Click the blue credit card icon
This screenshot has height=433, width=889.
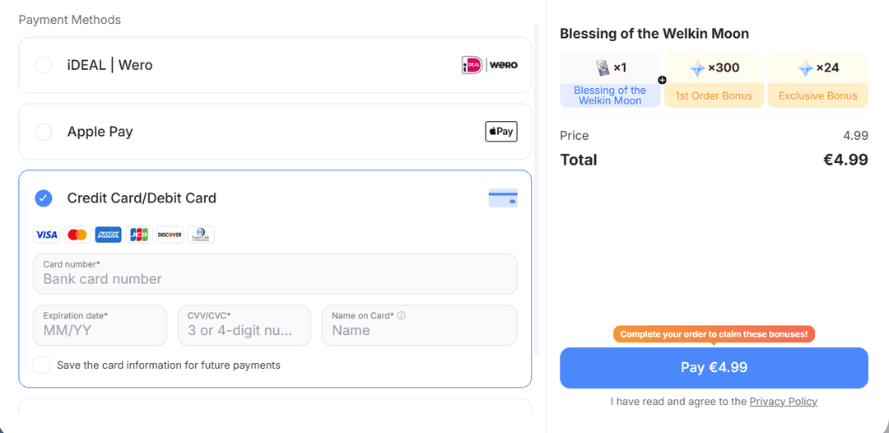[503, 198]
